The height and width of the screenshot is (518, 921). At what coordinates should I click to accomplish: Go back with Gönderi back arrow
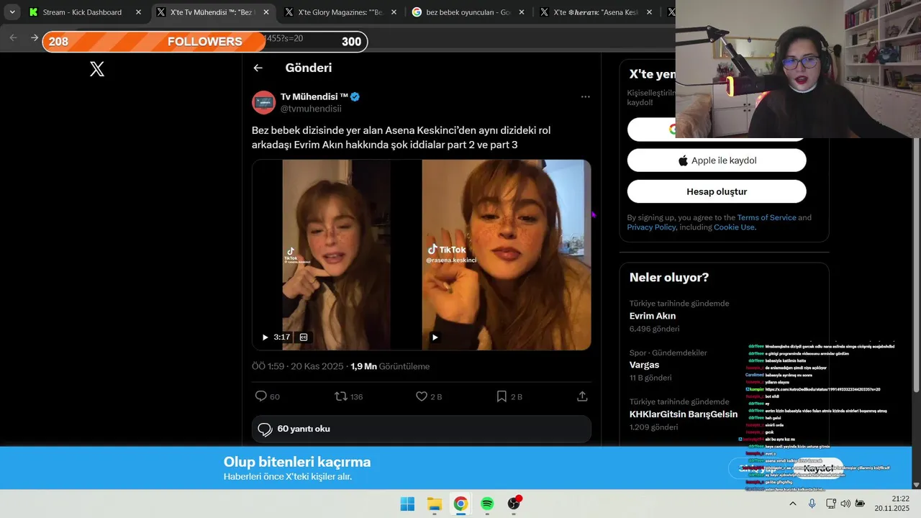(258, 68)
